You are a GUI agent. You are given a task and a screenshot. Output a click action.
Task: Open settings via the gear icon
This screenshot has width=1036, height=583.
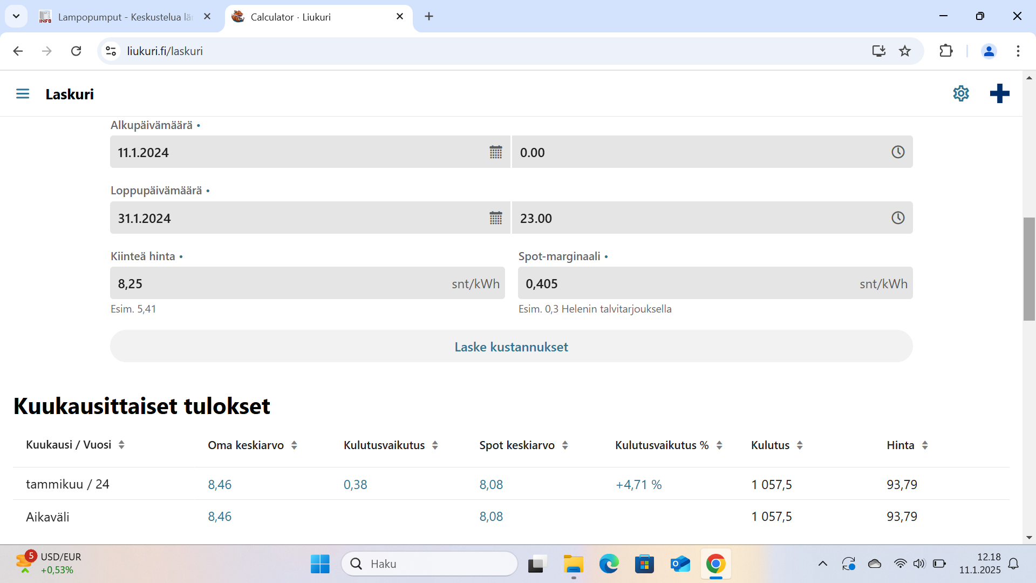[960, 93]
